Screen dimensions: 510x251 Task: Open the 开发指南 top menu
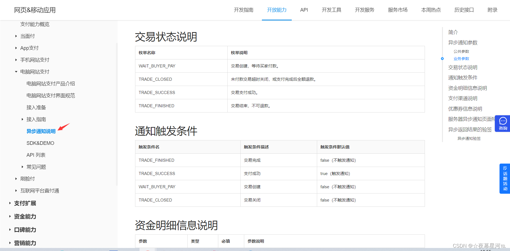(243, 10)
